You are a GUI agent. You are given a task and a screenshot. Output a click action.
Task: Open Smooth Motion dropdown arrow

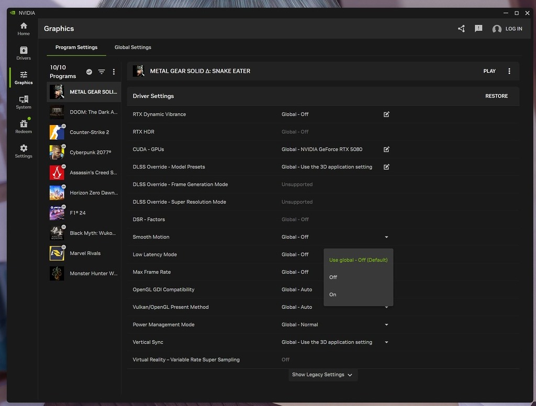[x=386, y=237]
